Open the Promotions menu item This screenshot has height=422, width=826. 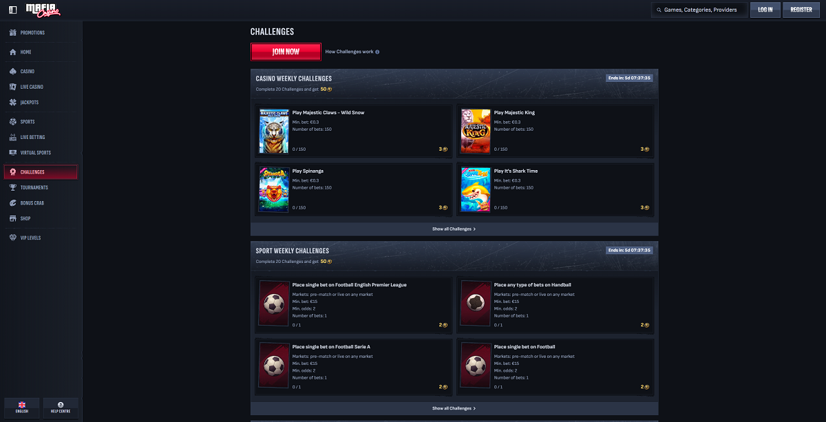tap(41, 32)
